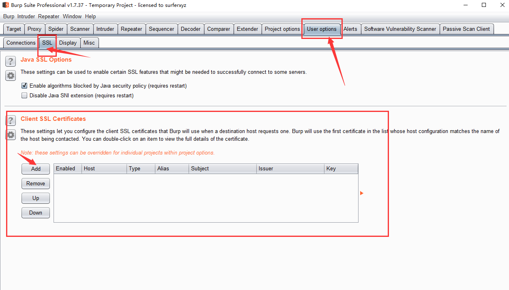This screenshot has height=290, width=509.
Task: Open the Misc sub-tab
Action: pos(89,43)
